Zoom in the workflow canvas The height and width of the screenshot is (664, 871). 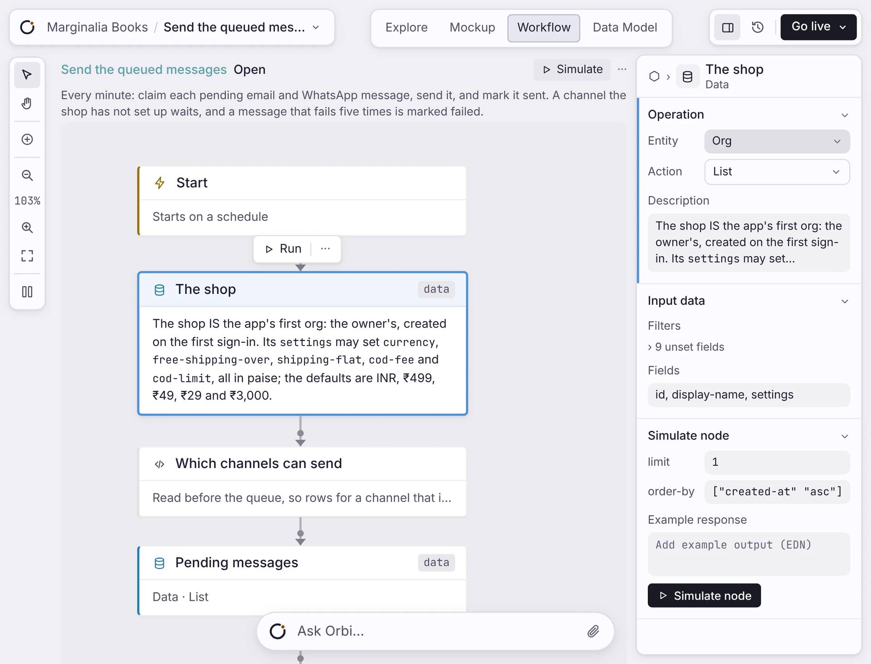click(27, 227)
